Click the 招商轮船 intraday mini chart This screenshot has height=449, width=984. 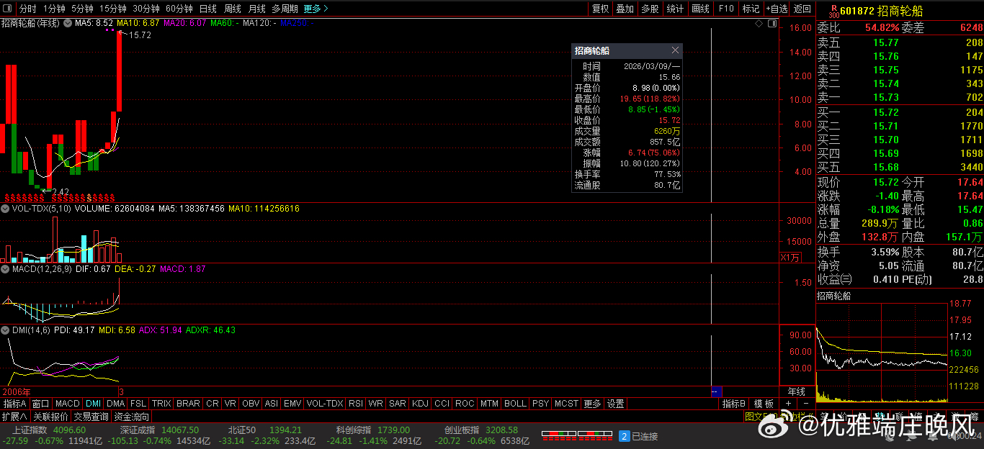(883, 352)
